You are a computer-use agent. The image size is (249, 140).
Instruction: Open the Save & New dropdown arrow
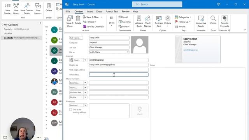pos(101,17)
